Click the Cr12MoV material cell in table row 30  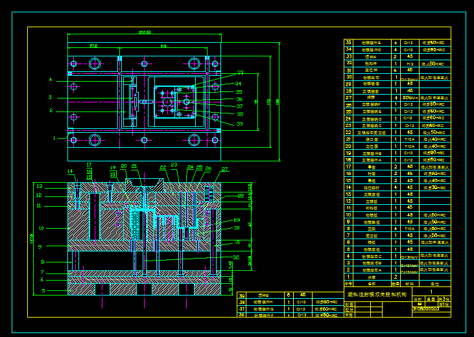pos(410,80)
